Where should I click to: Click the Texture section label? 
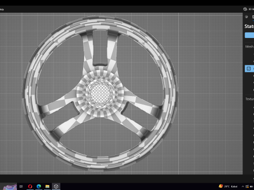250,99
